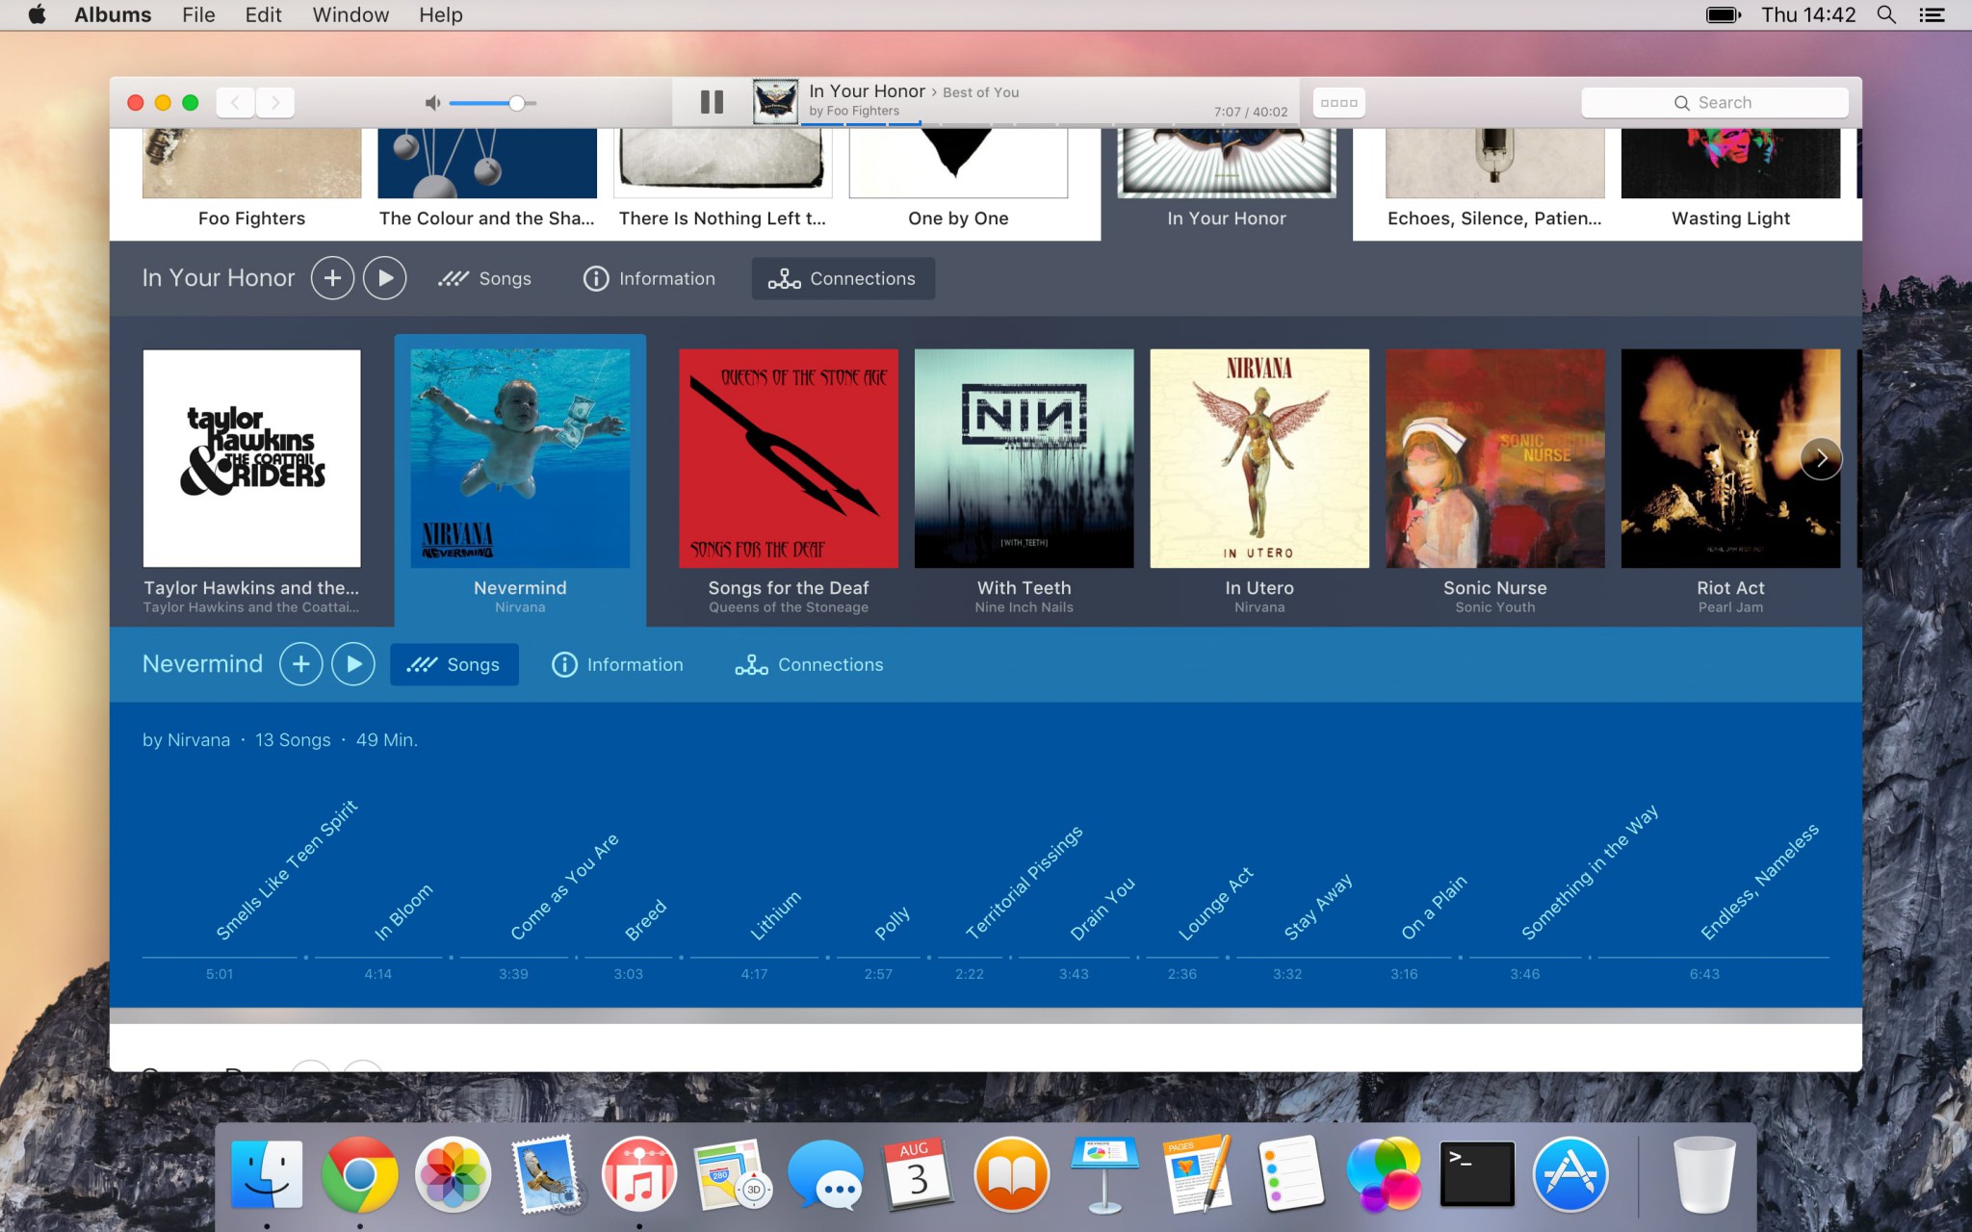Play song Smells Like Teen Spirit
The width and height of the screenshot is (1972, 1232).
[286, 870]
